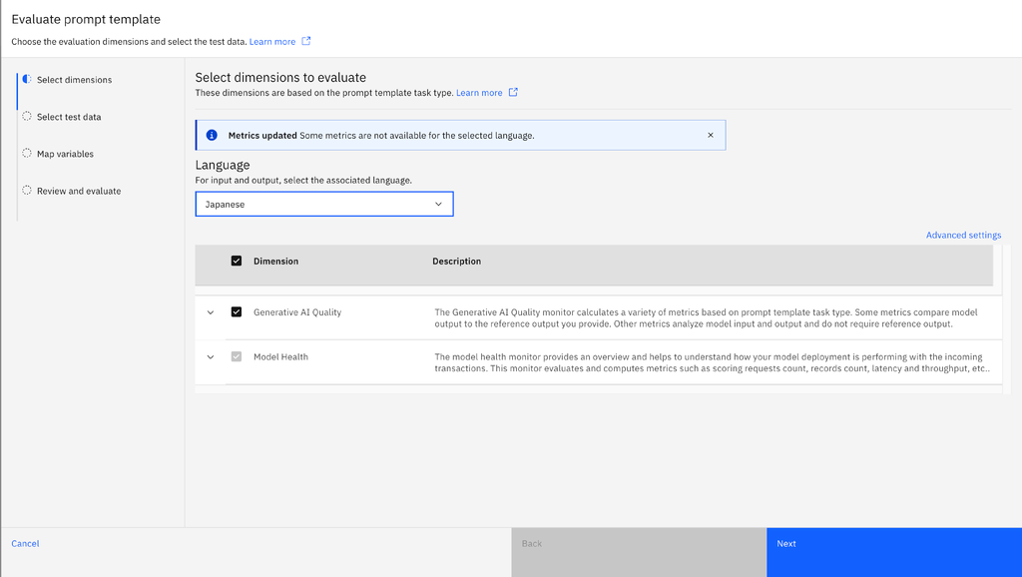The width and height of the screenshot is (1022, 577).
Task: Click the Model Health description text
Action: [x=713, y=362]
